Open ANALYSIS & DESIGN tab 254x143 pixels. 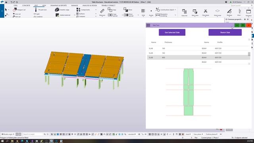tap(90, 6)
